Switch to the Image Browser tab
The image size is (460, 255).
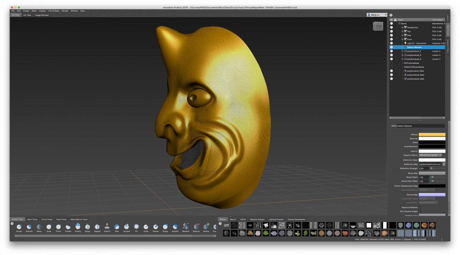42,15
